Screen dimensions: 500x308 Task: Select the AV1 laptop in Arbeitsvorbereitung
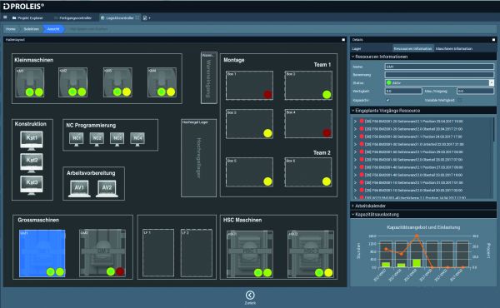click(79, 189)
